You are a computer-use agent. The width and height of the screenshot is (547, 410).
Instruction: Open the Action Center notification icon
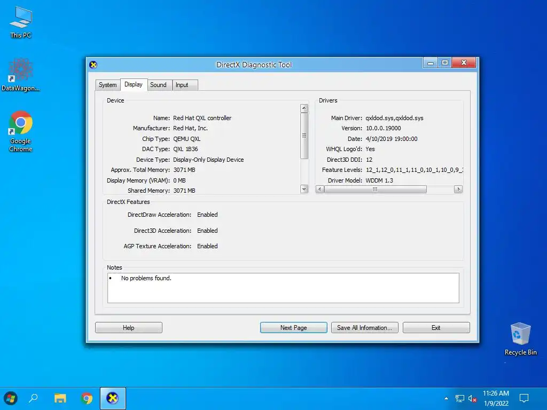(x=524, y=398)
